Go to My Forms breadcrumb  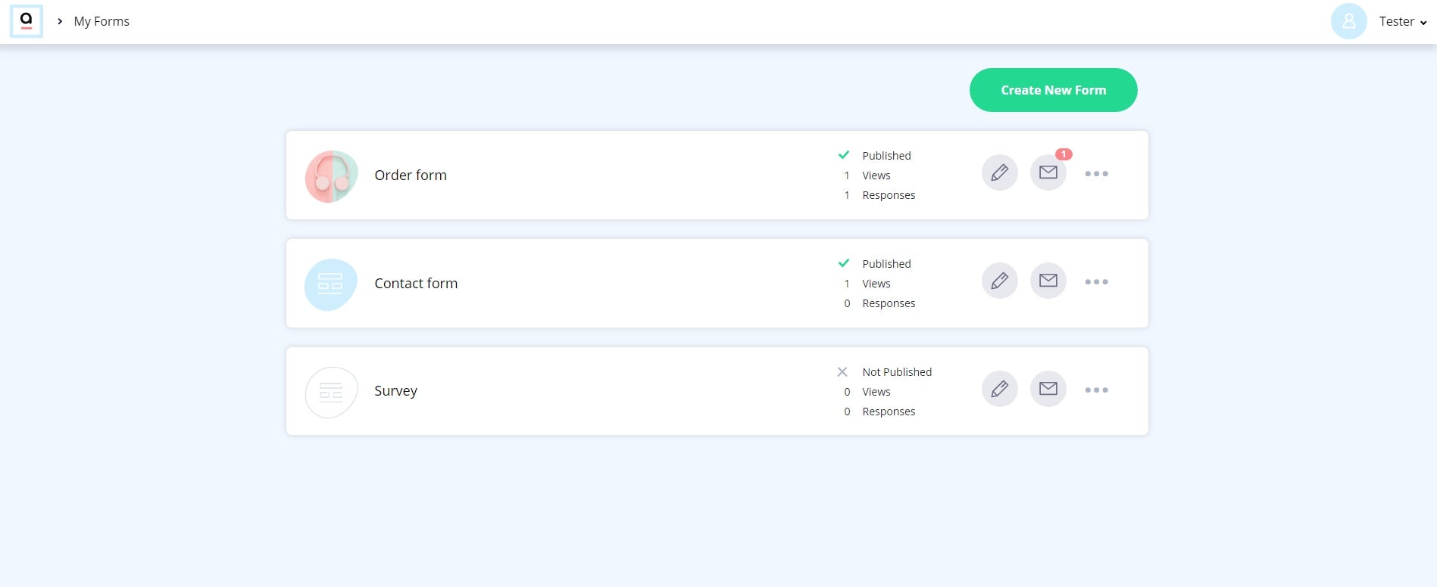(x=102, y=21)
